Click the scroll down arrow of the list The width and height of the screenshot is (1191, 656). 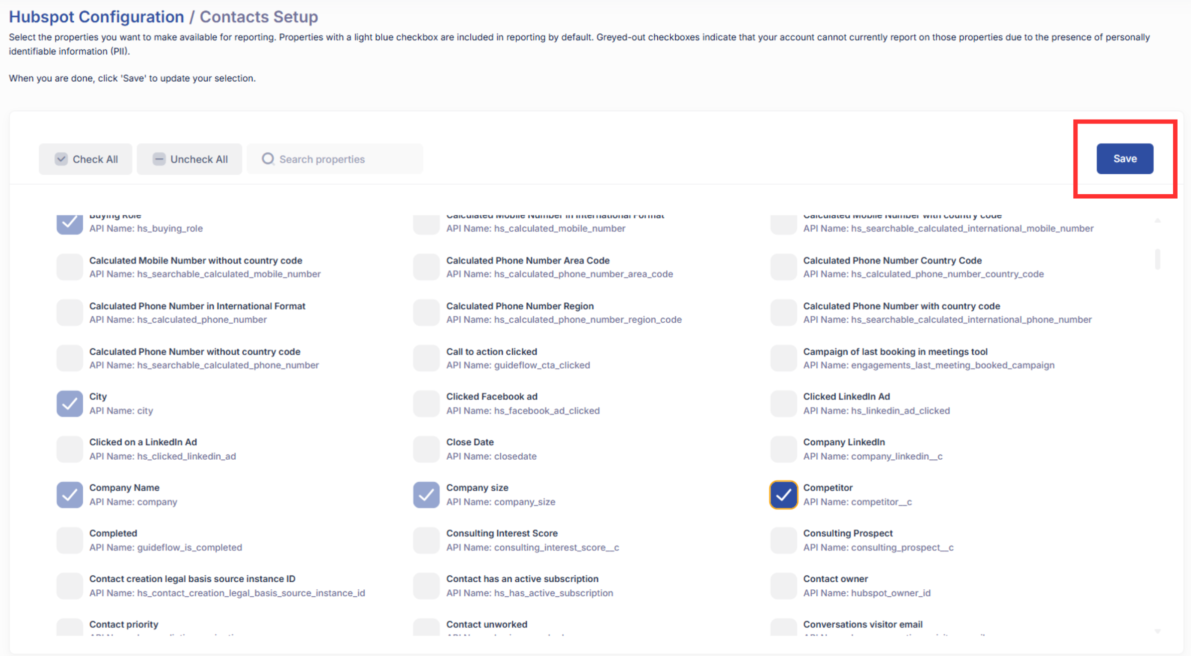1157,631
